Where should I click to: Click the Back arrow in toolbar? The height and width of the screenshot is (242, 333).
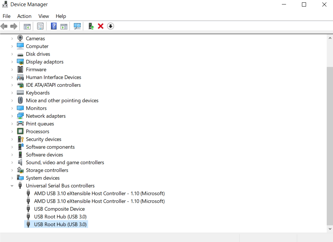4,26
